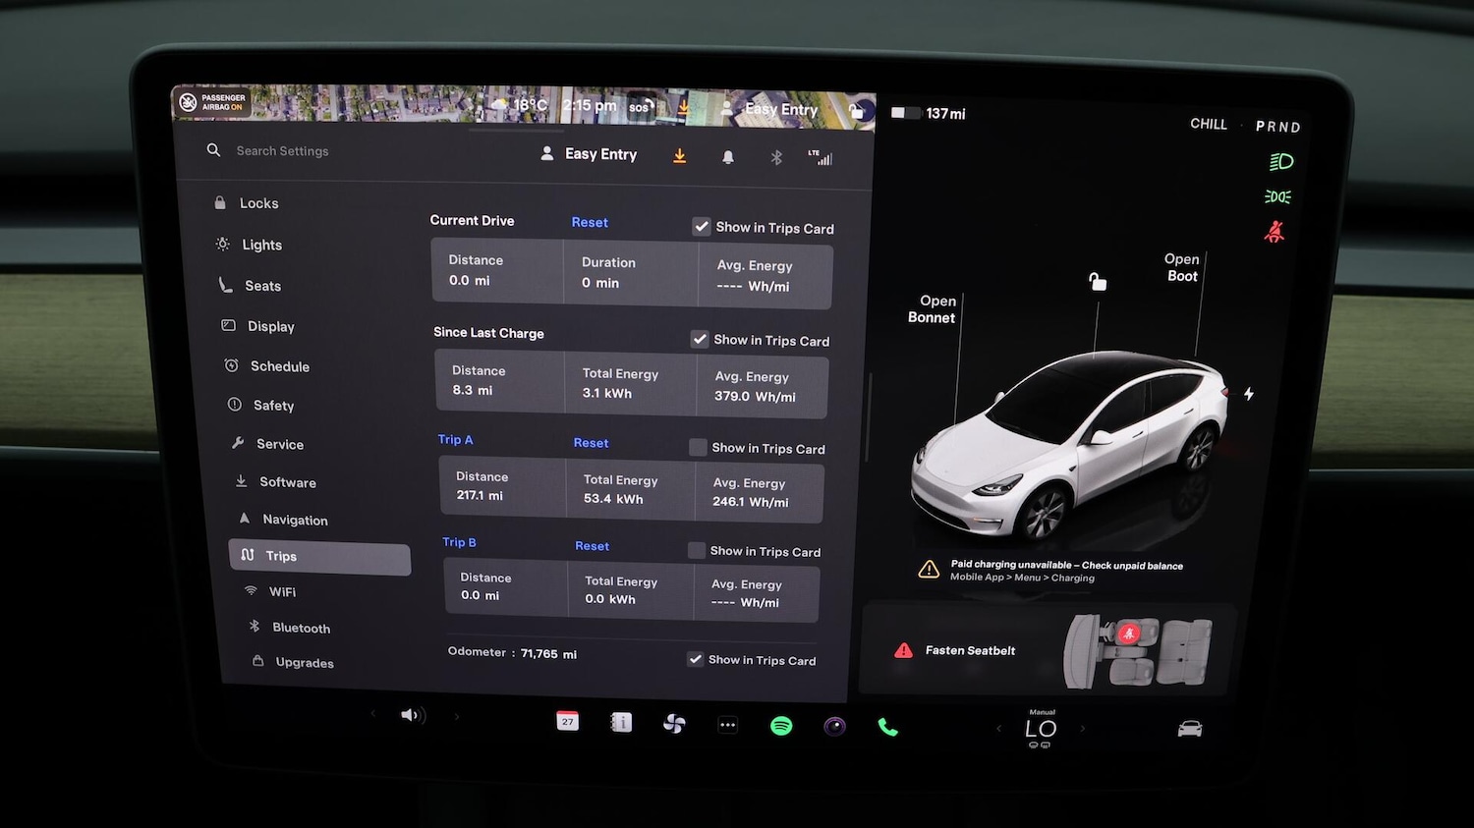This screenshot has height=828, width=1474.
Task: Tap the software download arrow icon in settings header
Action: (x=679, y=156)
